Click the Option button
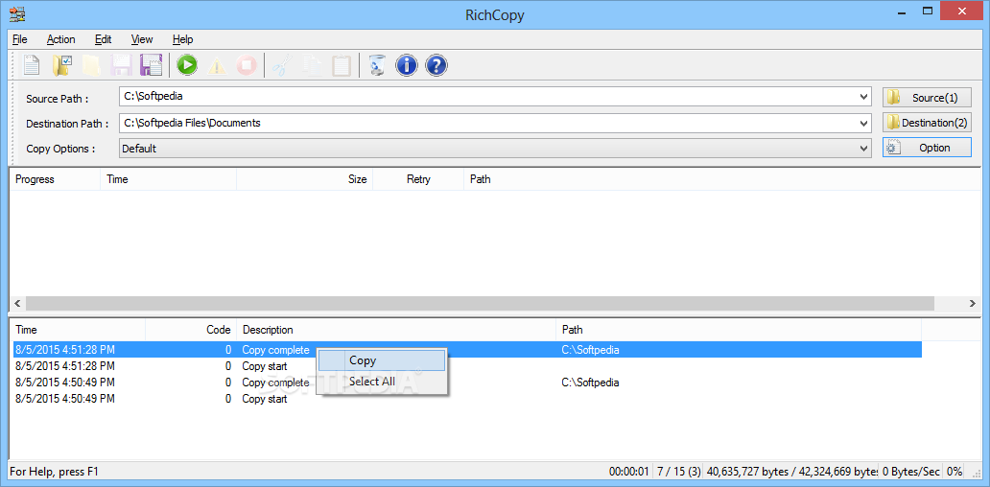 [927, 148]
